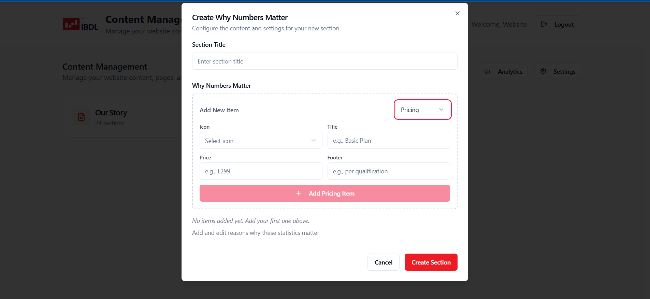Click into the Price input field
This screenshot has width=650, height=299.
pos(261,171)
